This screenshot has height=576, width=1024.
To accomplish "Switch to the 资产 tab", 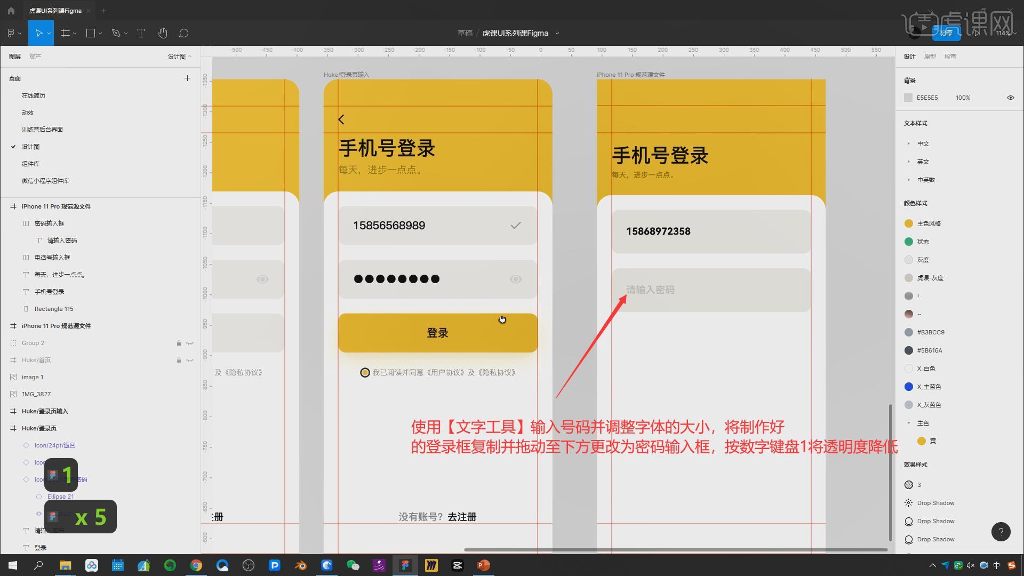I will [35, 57].
